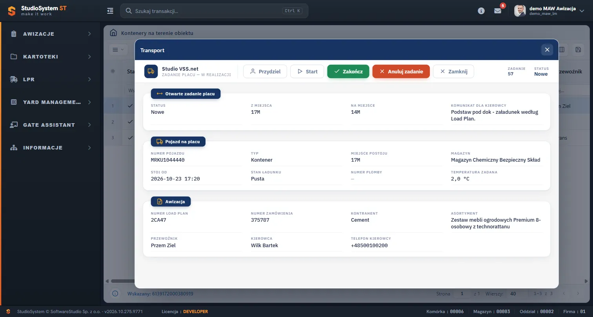This screenshot has height=317, width=593.
Task: Click the INFORMACJE hierarchy icon
Action: (14, 148)
